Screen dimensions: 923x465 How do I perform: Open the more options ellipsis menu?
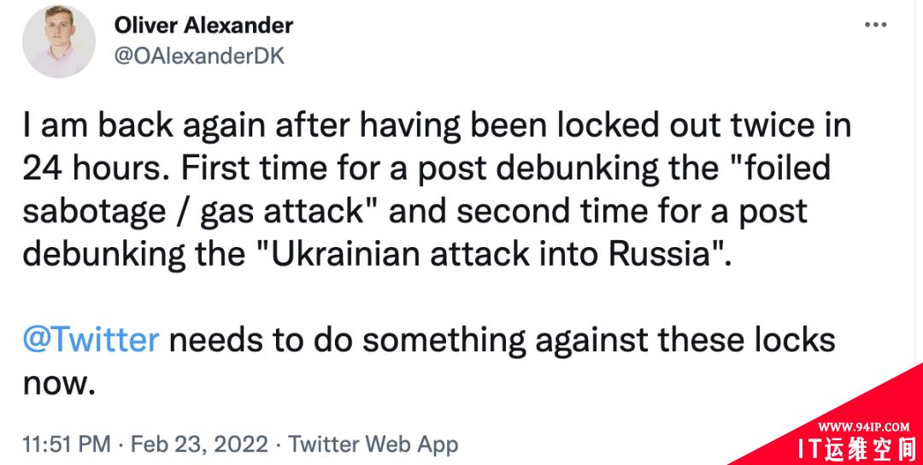point(875,25)
